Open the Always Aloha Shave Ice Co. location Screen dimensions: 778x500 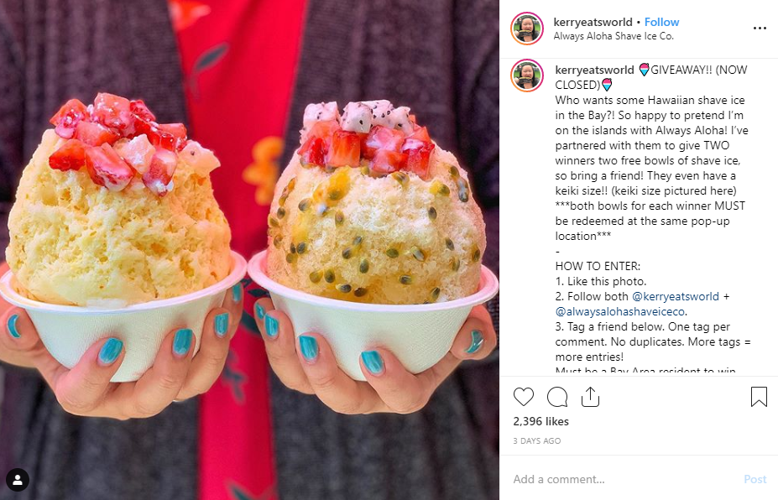(614, 36)
